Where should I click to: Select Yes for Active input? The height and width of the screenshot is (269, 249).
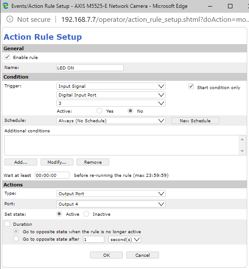click(x=99, y=111)
